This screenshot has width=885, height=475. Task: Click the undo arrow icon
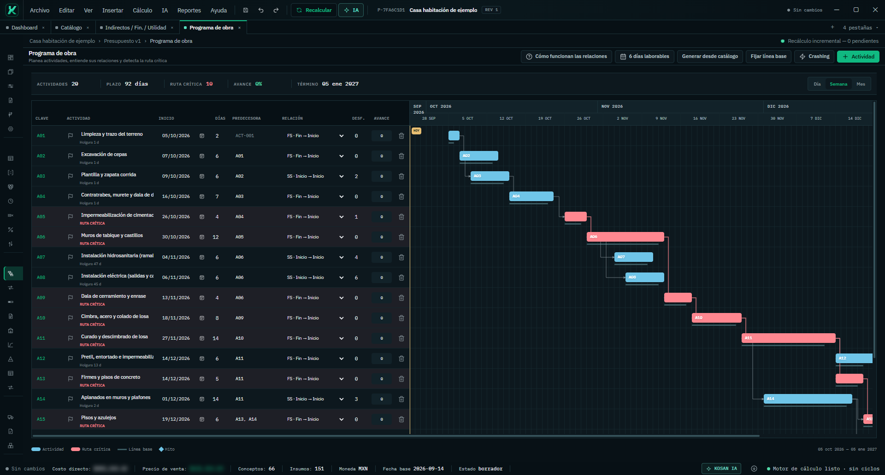[261, 10]
